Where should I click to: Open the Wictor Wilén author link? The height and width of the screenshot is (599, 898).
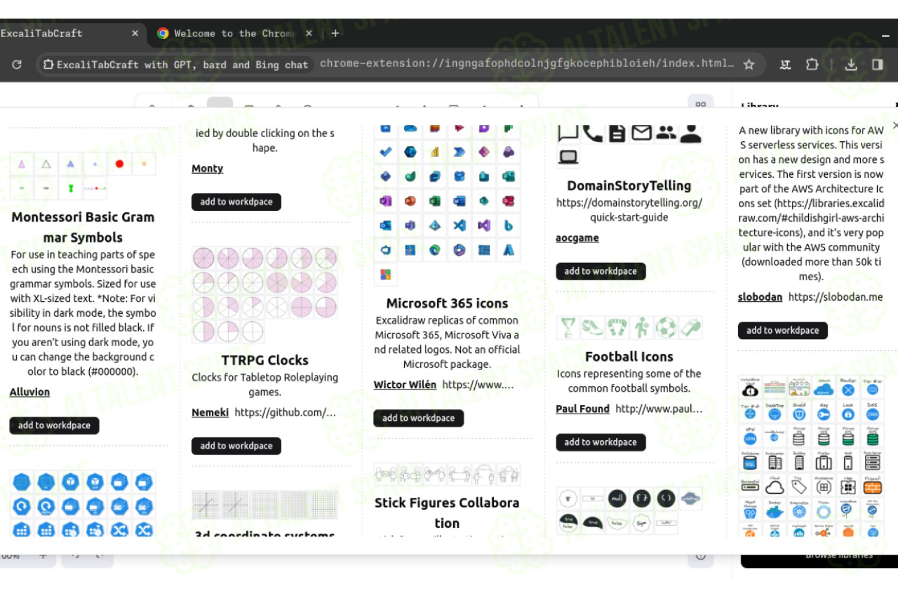coord(405,385)
